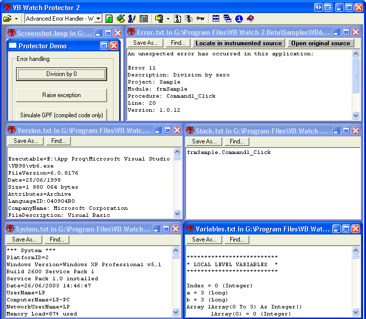Click Find in the Stack.txt window
Viewport: 366px width, 319px height.
pos(237,141)
